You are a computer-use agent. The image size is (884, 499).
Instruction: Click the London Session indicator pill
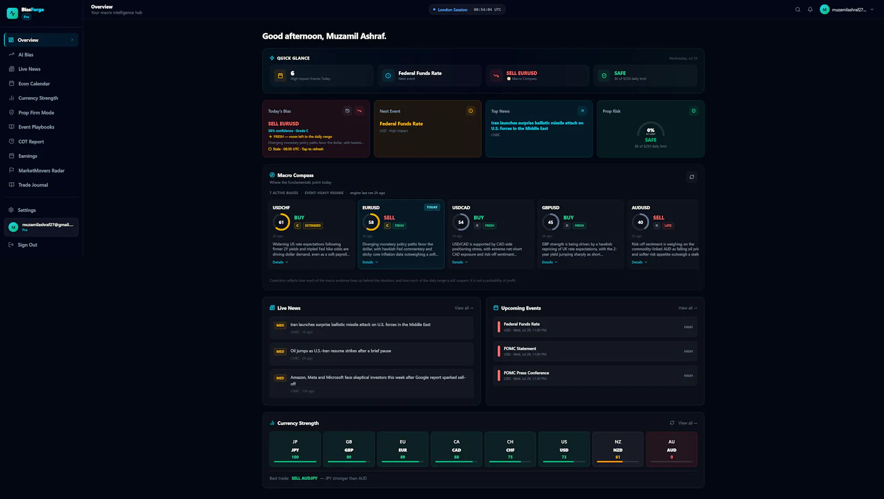click(x=467, y=9)
